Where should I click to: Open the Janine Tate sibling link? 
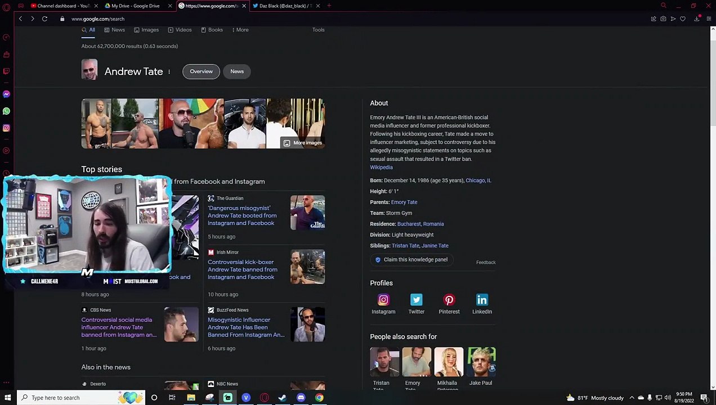435,246
